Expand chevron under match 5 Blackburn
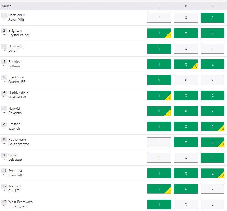 pos(4,82)
